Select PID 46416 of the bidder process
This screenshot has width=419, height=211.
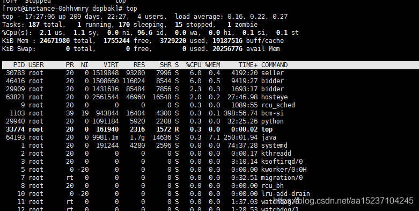15,81
